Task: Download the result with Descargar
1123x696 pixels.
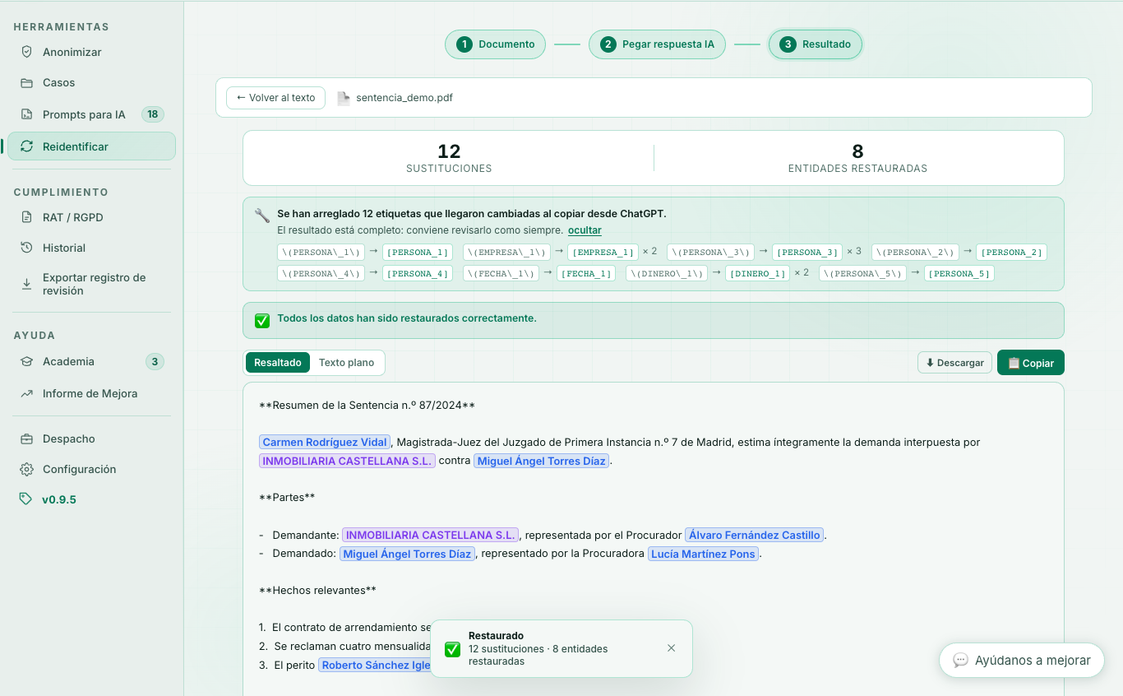Action: point(954,363)
